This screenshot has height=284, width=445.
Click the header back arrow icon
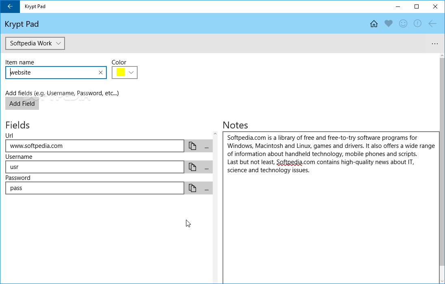pos(432,23)
